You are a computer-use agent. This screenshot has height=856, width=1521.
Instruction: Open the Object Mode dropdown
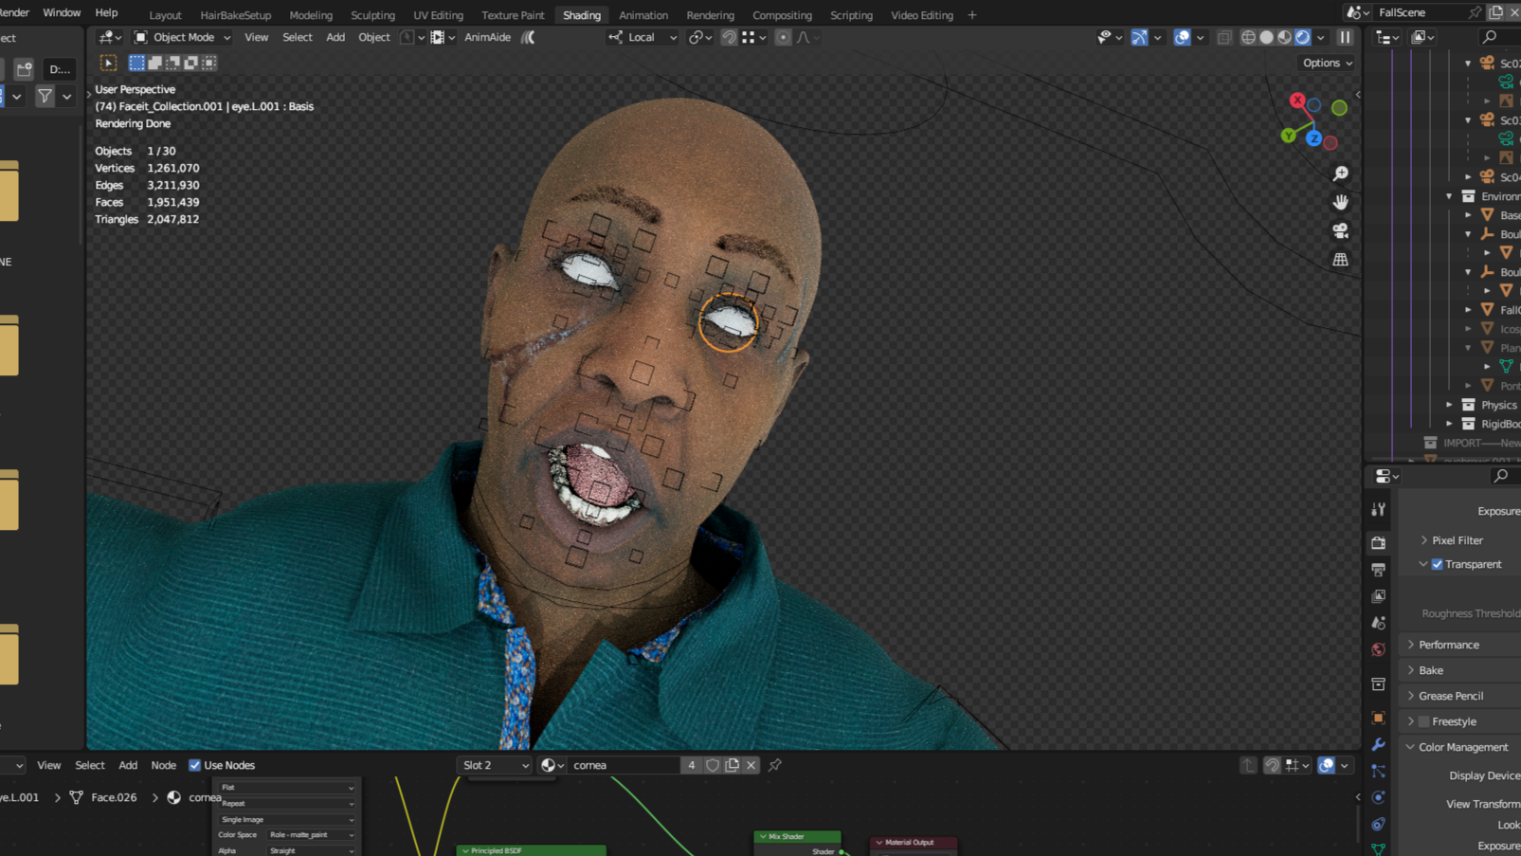point(182,37)
